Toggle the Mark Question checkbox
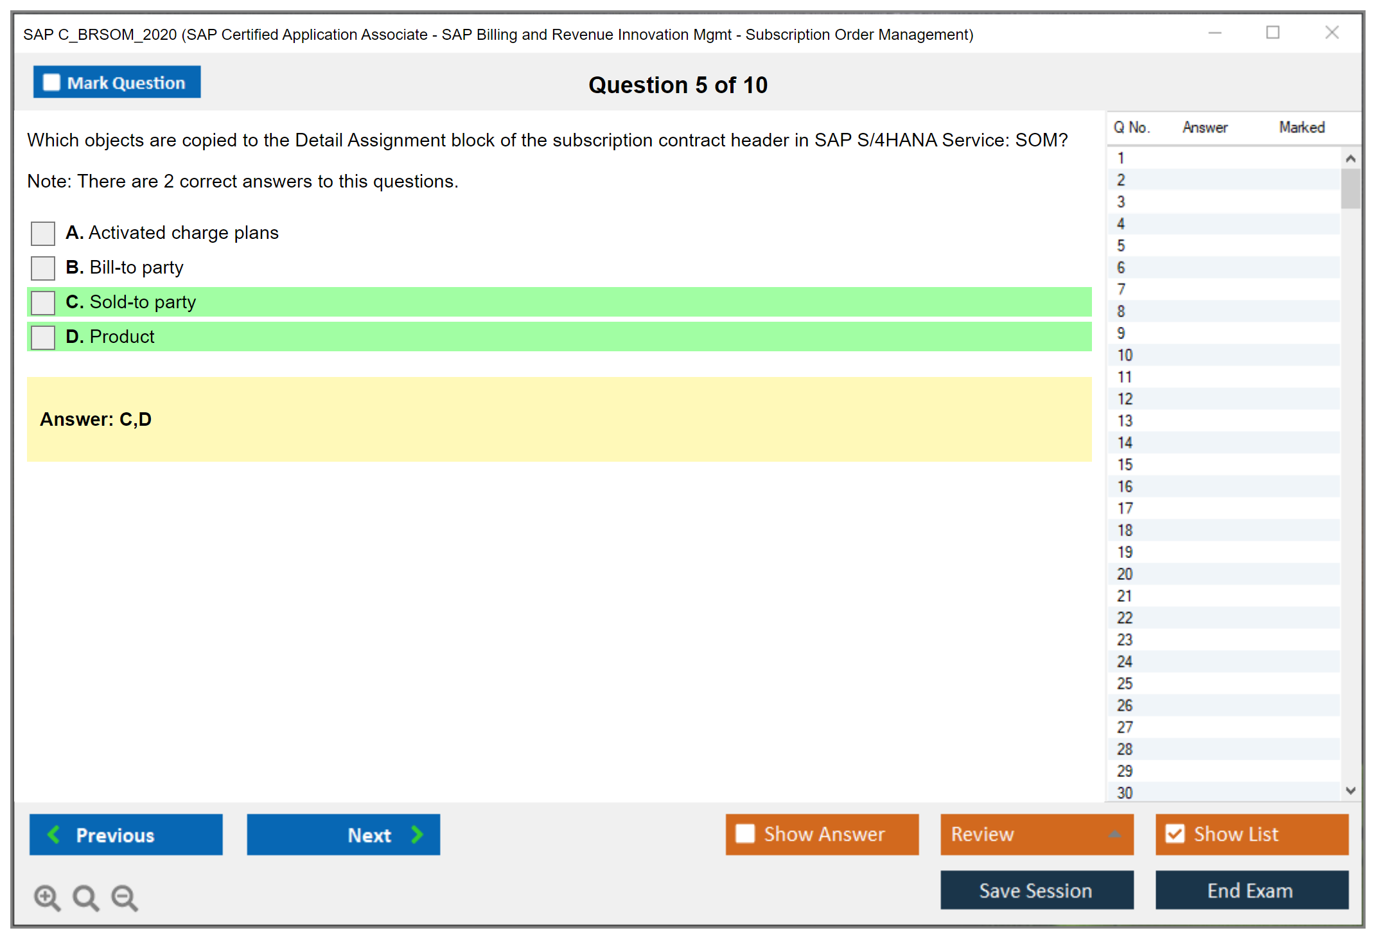1381x944 pixels. click(x=51, y=83)
